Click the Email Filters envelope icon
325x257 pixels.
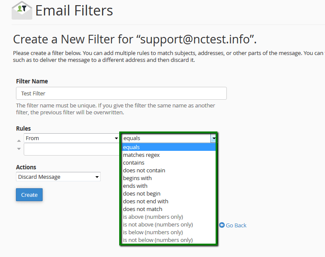pos(22,11)
